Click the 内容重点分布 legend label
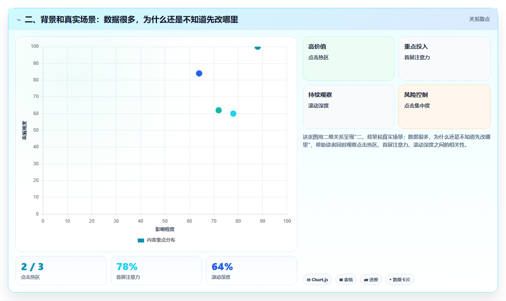The image size is (506, 301). [x=161, y=240]
